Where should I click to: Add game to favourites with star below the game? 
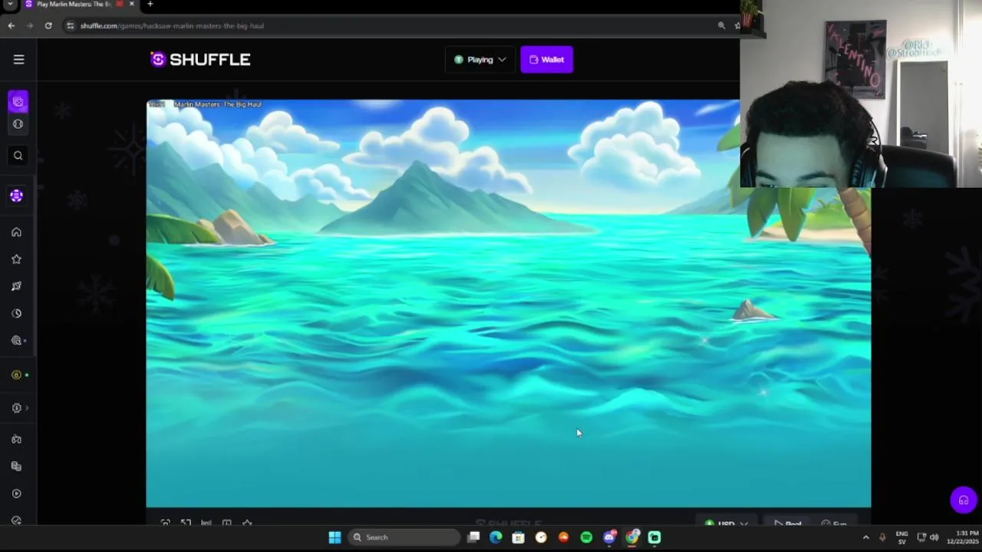tap(247, 523)
